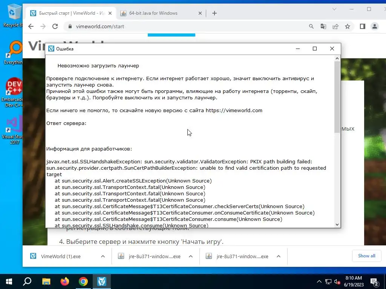
Task: Click 'Ответ сервера:' text
Action: click(66, 123)
